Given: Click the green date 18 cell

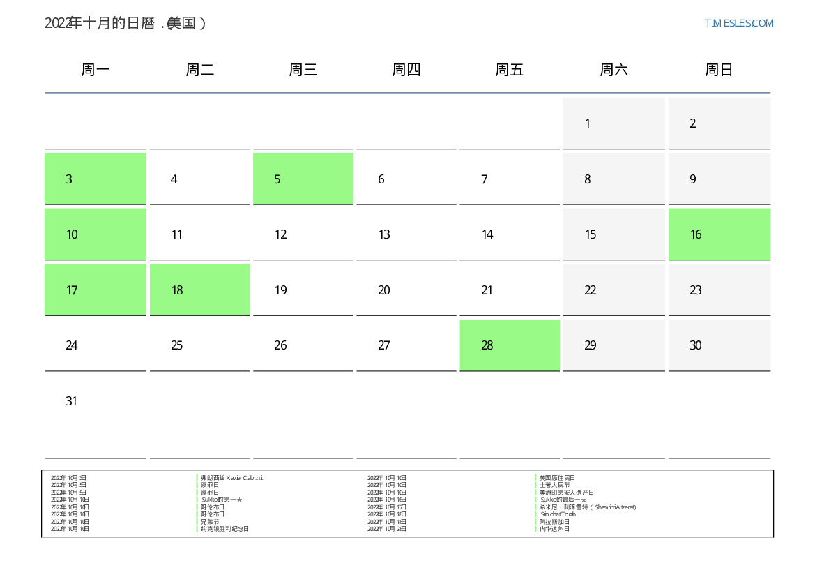Looking at the screenshot, I should point(199,290).
